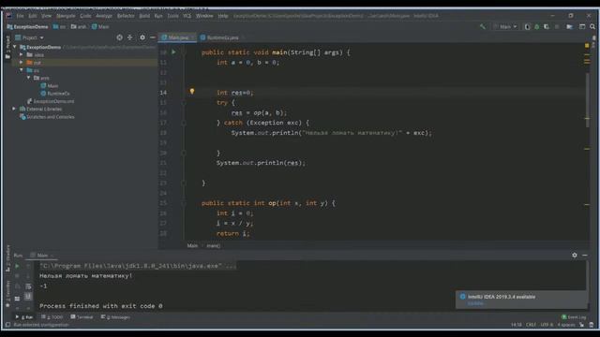Collapse the src folder arrow
This screenshot has width=600, height=337.
click(22, 70)
